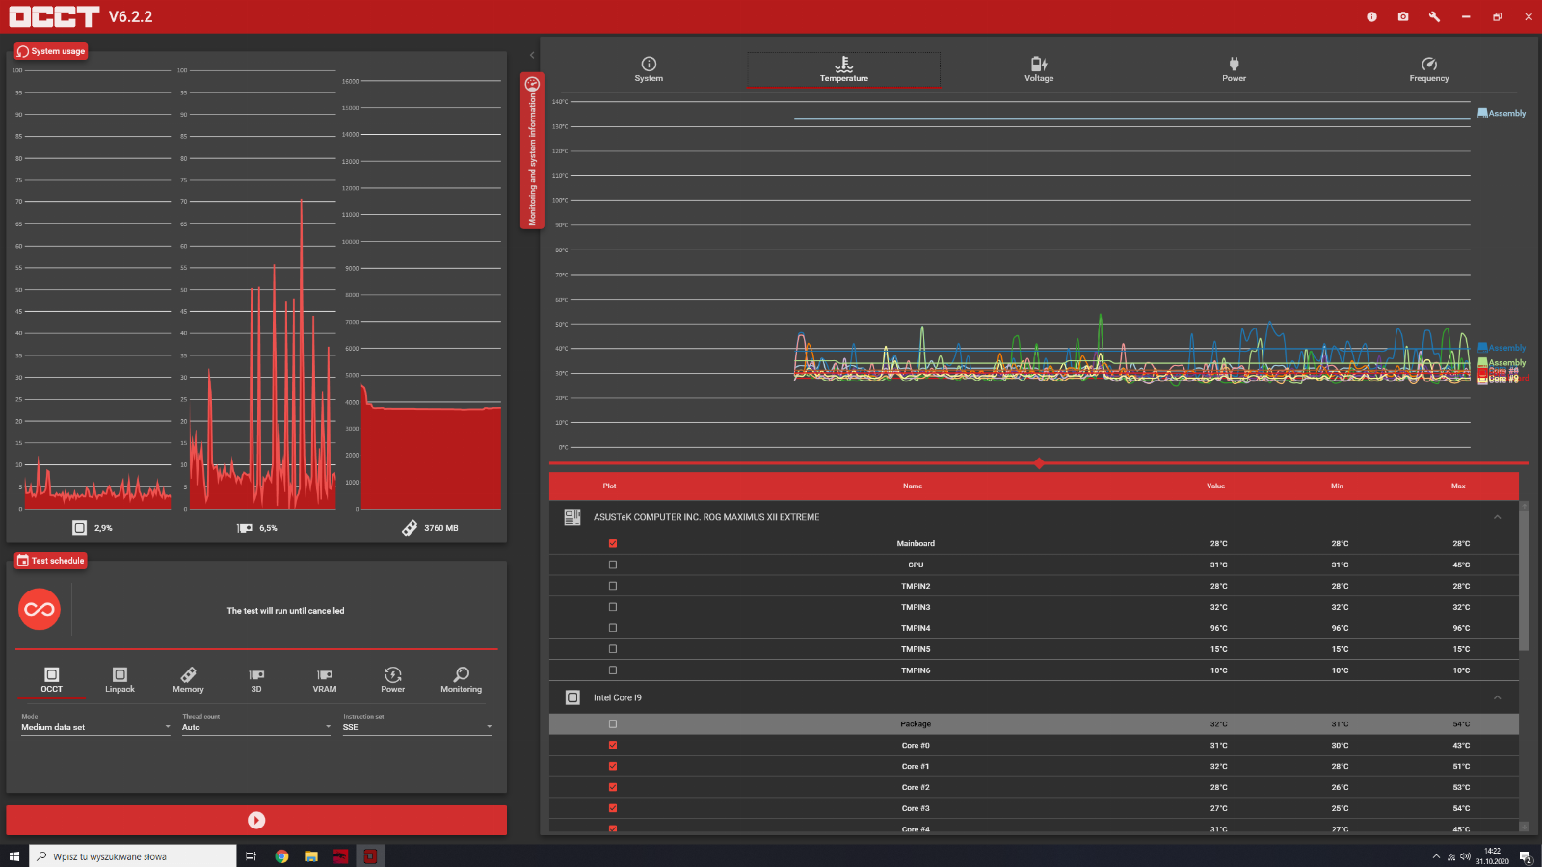Click the CPU icon beside Intel Core i9
The image size is (1542, 867).
[572, 697]
